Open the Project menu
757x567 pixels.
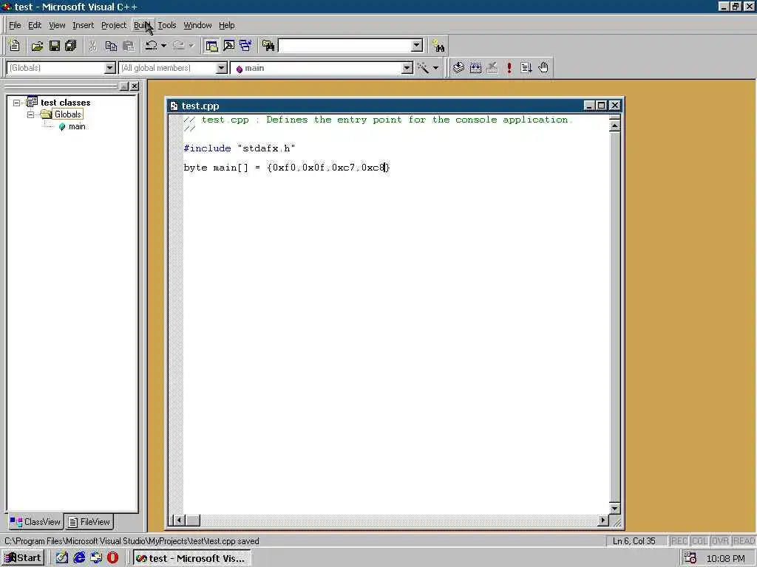(114, 26)
